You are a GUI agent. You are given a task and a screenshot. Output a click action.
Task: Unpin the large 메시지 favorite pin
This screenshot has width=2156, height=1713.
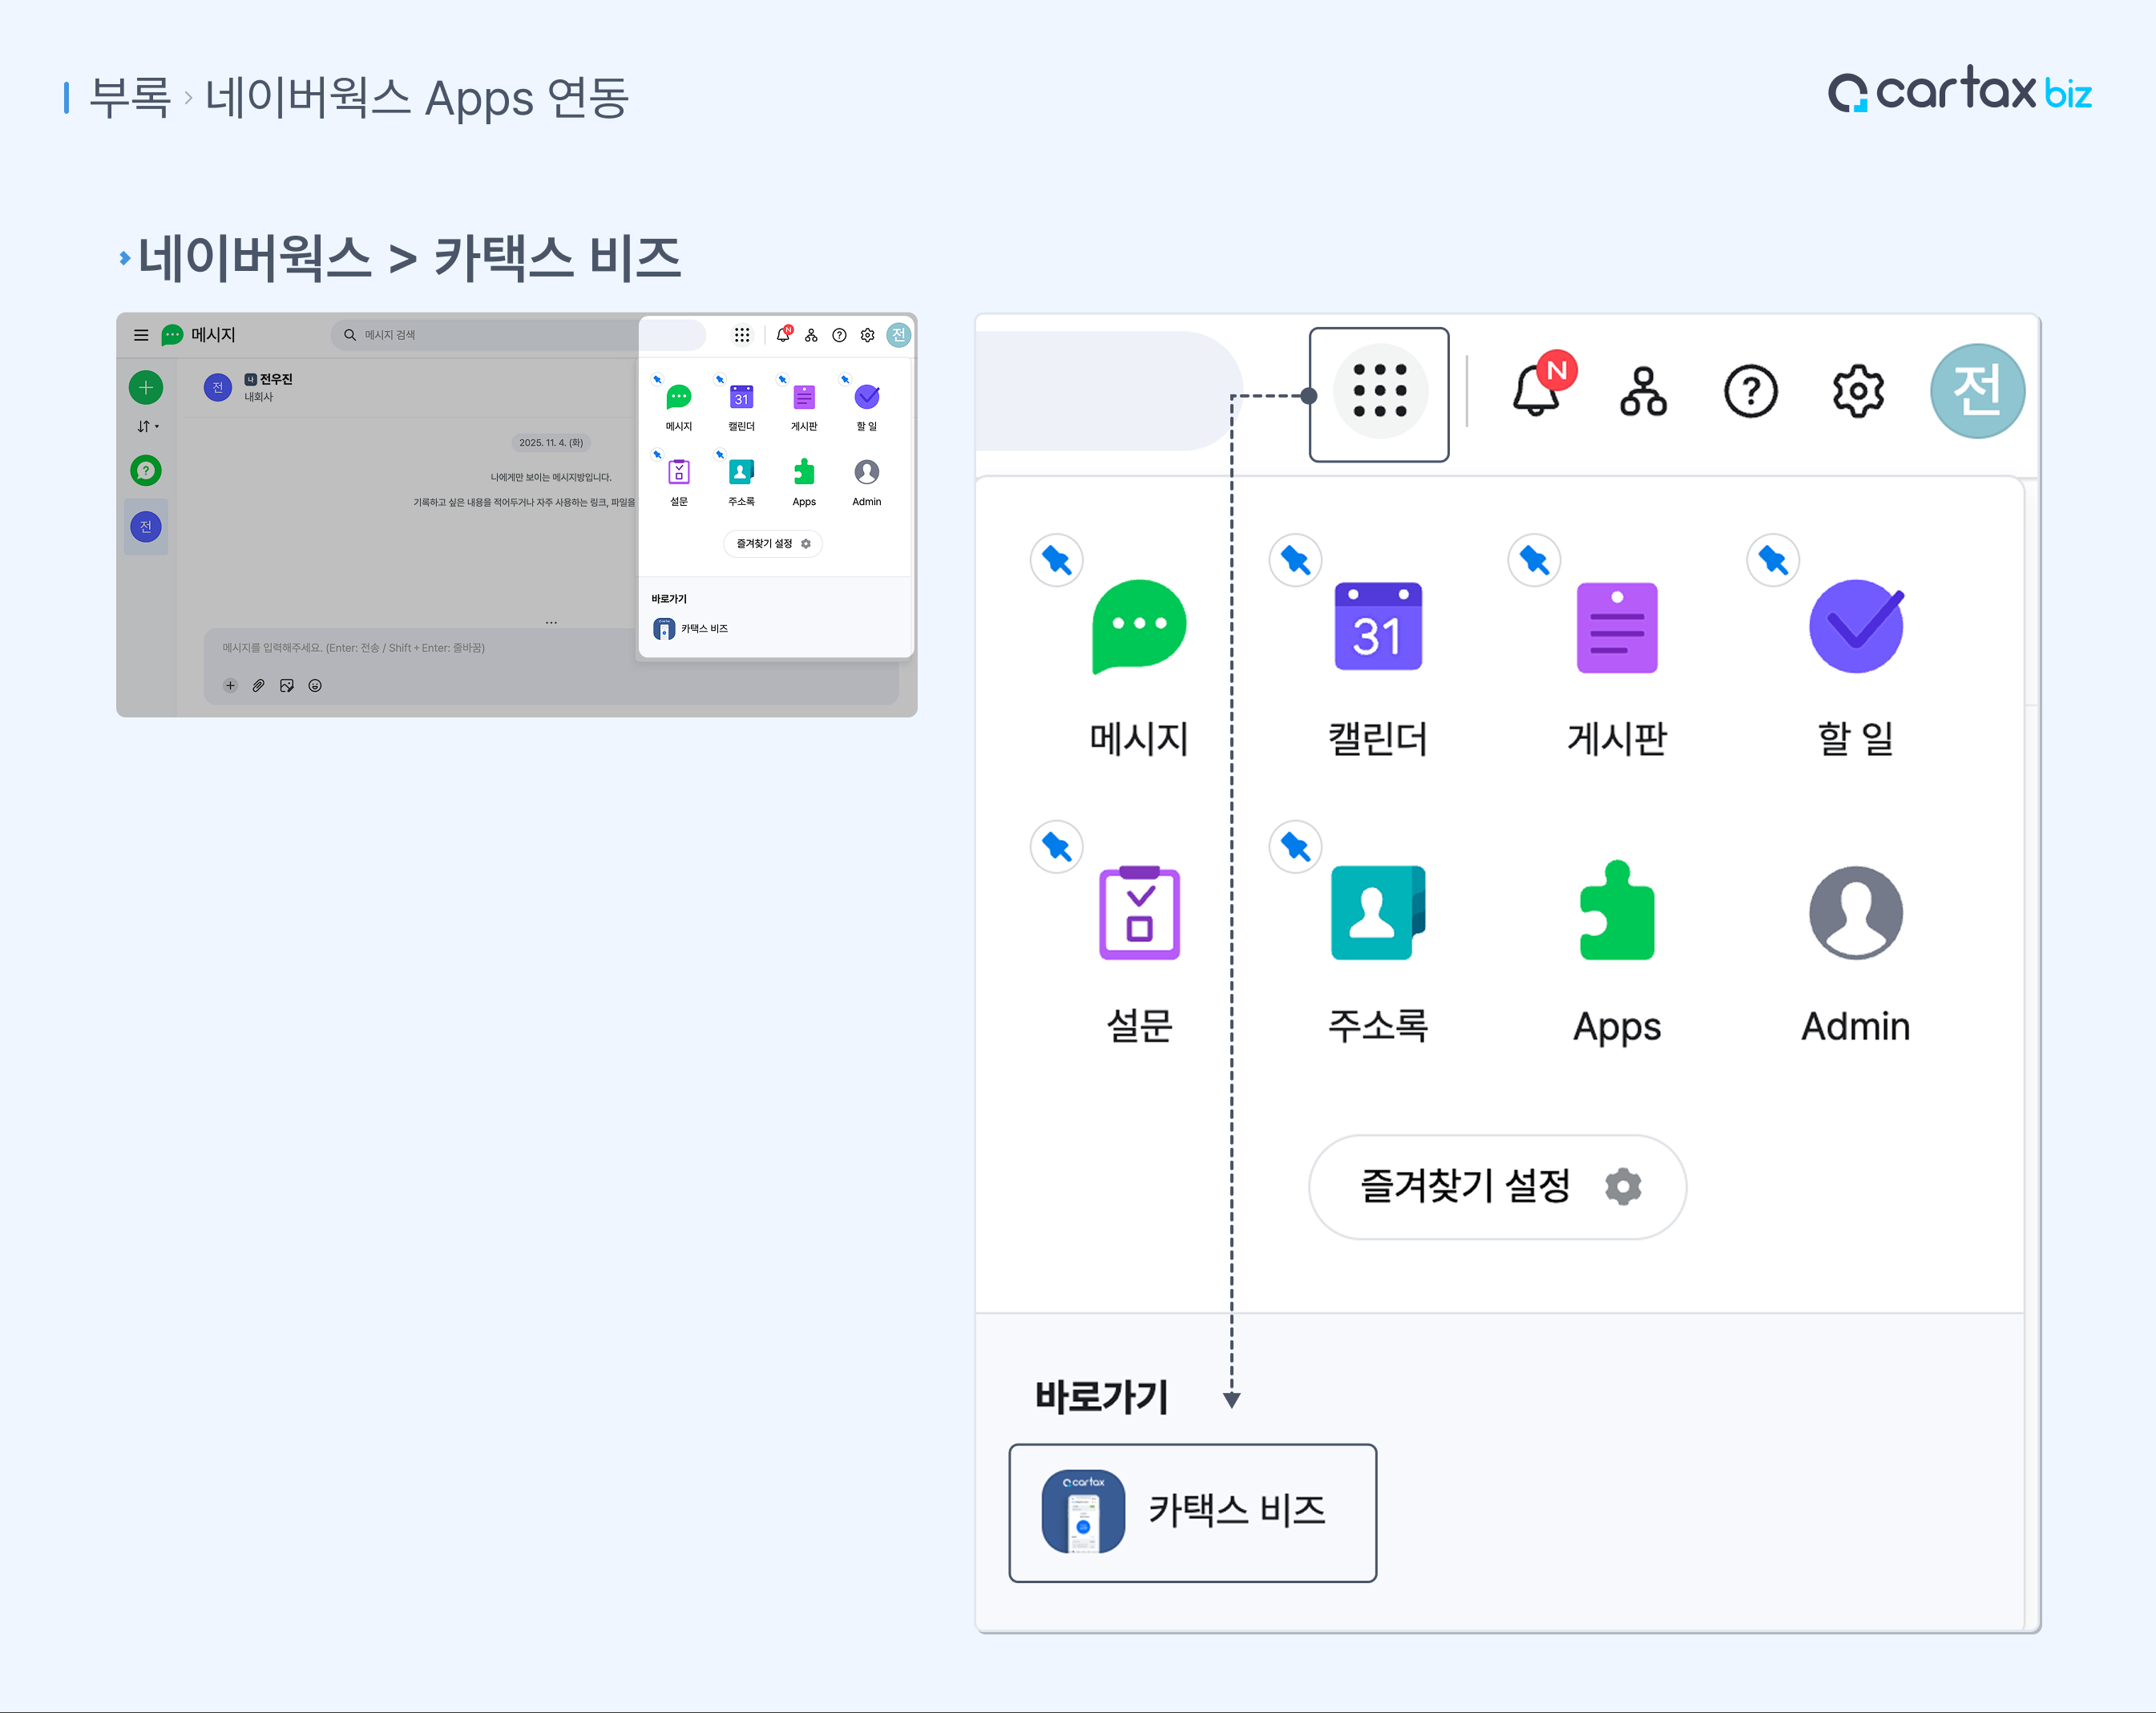point(1056,560)
